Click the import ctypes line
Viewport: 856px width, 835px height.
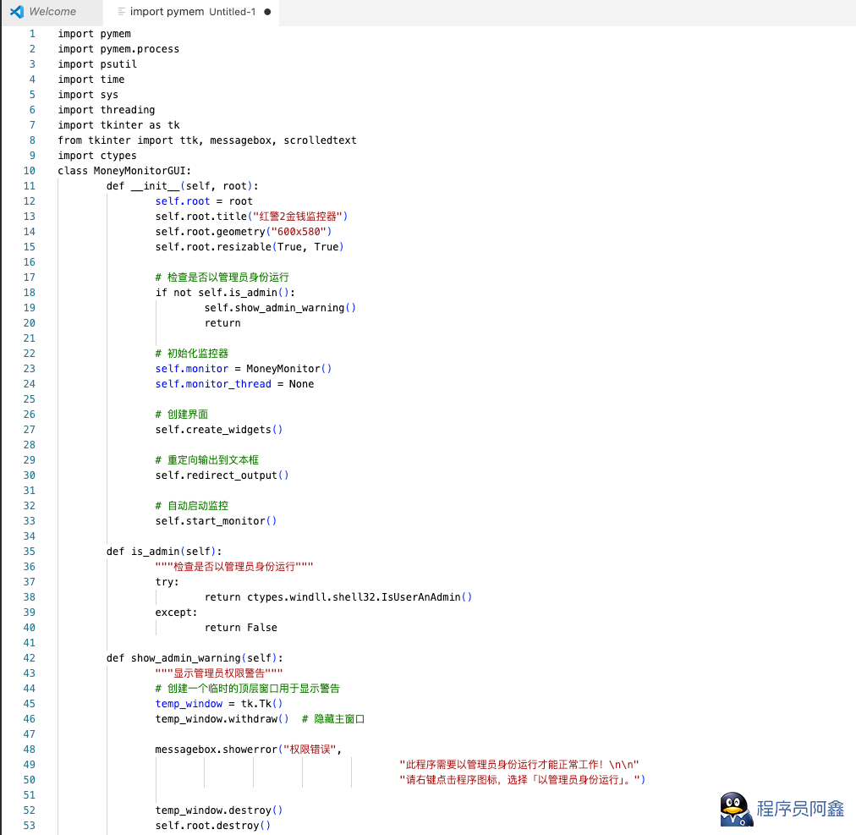[96, 156]
